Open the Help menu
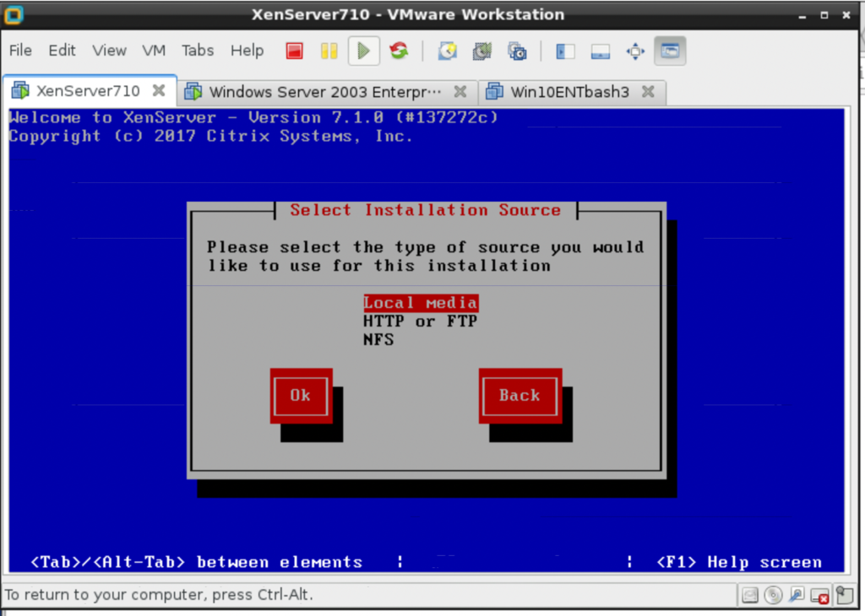Image resolution: width=865 pixels, height=616 pixels. click(x=248, y=51)
